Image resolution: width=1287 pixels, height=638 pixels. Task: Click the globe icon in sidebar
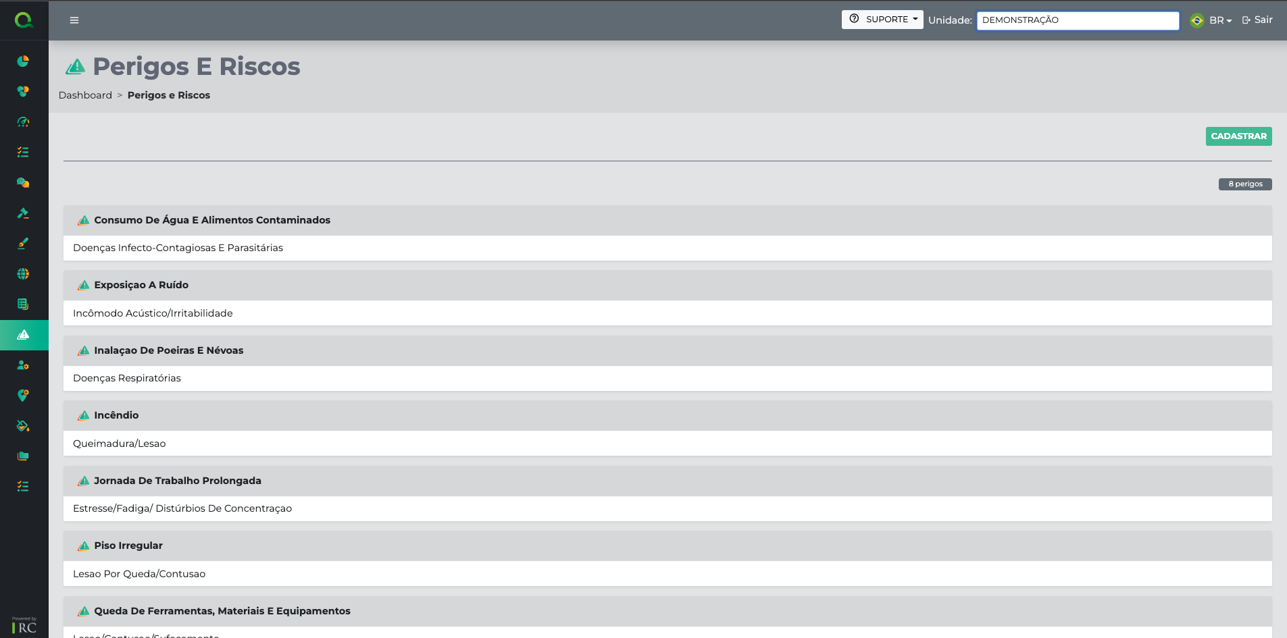click(x=23, y=274)
